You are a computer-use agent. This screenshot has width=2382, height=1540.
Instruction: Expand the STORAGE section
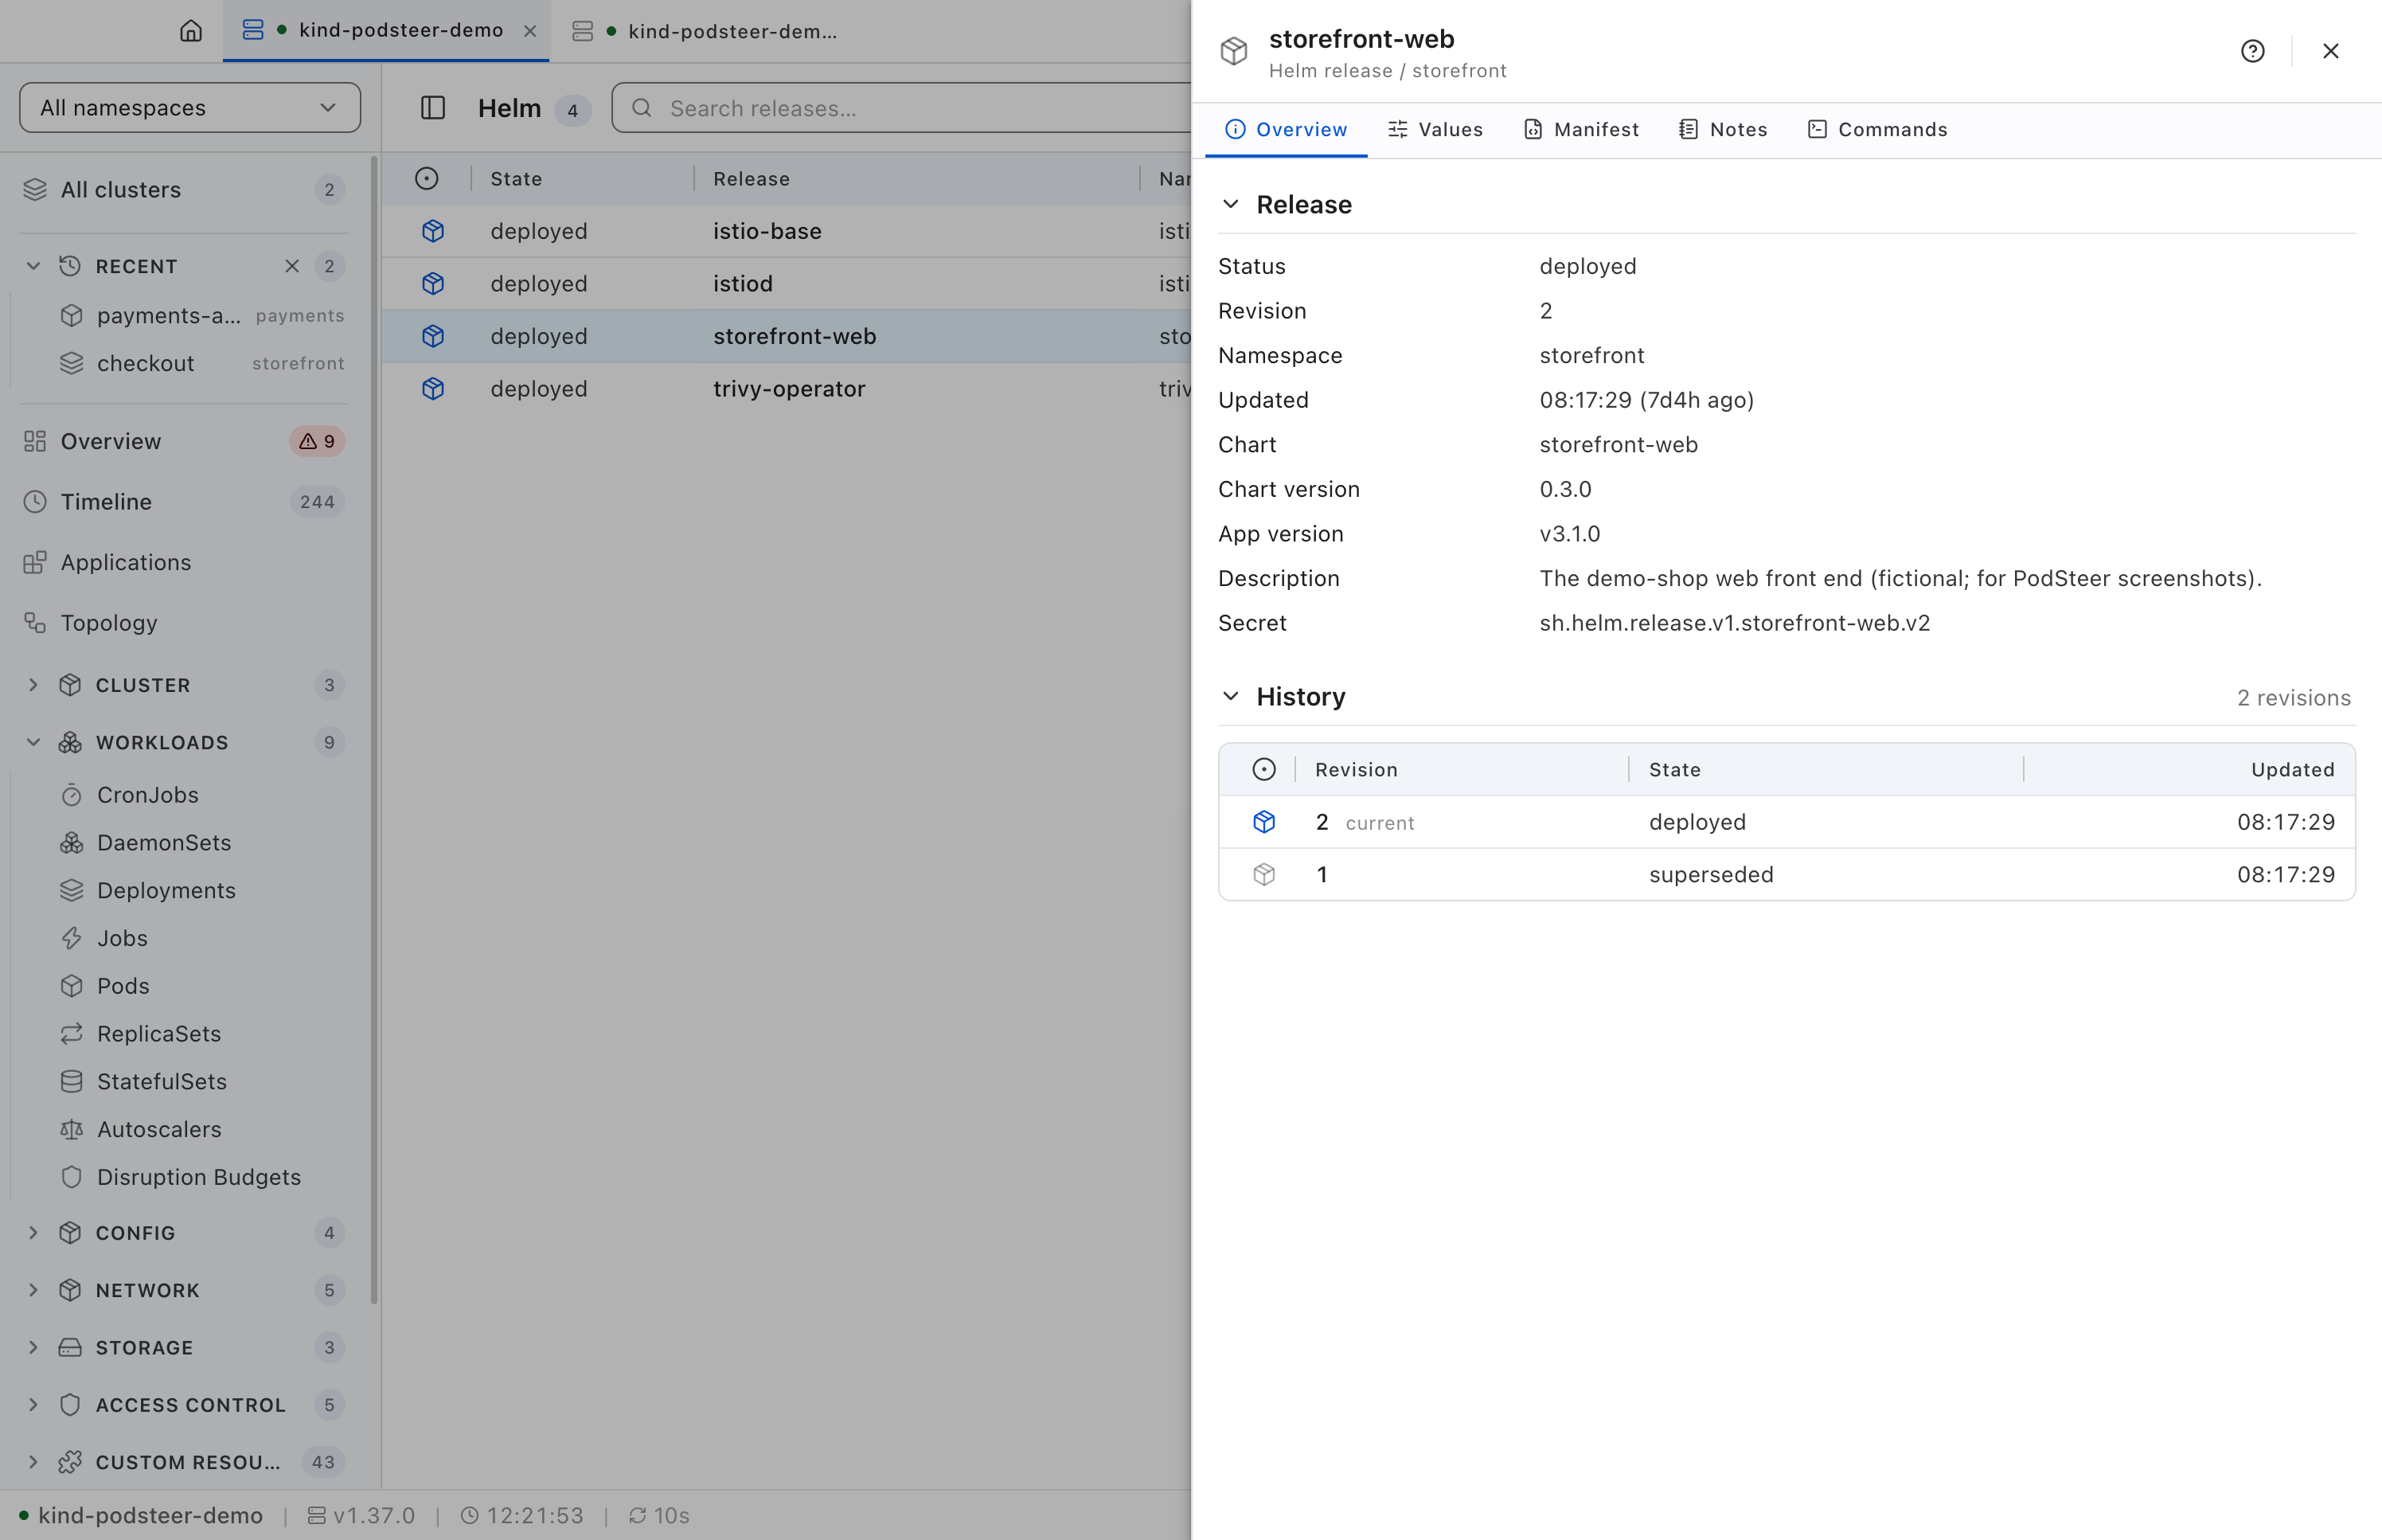33,1347
